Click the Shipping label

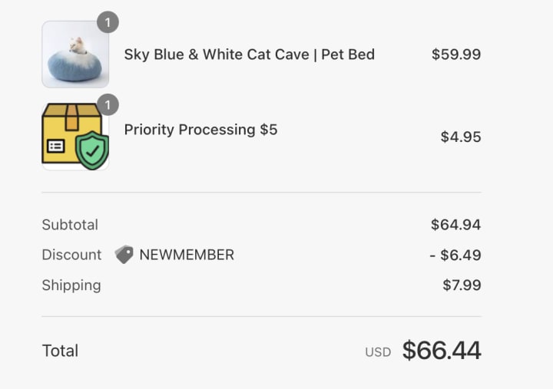[x=71, y=285]
